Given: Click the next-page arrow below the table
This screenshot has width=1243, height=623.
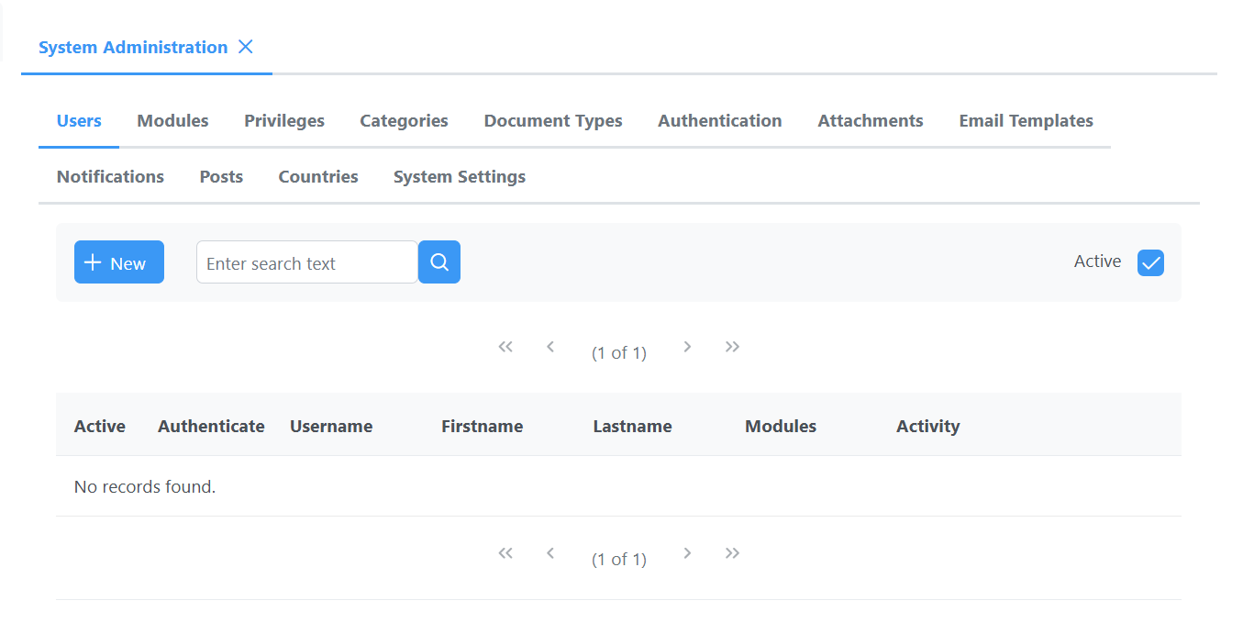Looking at the screenshot, I should 687,552.
